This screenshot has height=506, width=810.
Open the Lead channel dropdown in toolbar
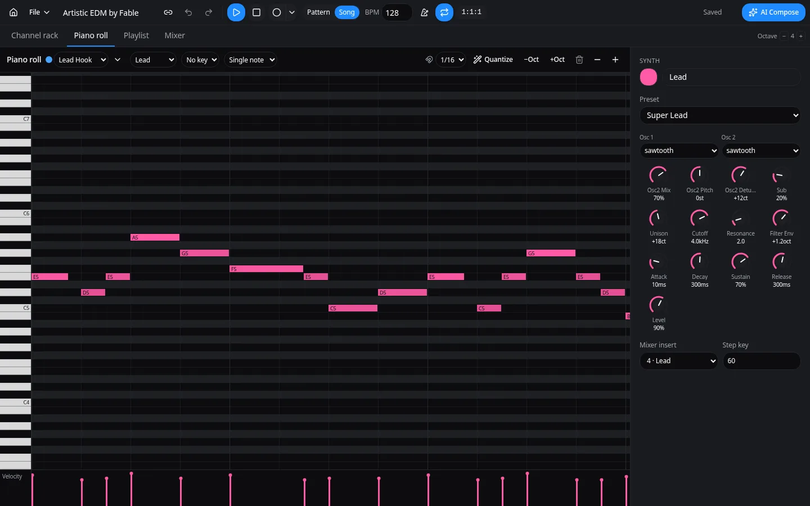click(153, 60)
